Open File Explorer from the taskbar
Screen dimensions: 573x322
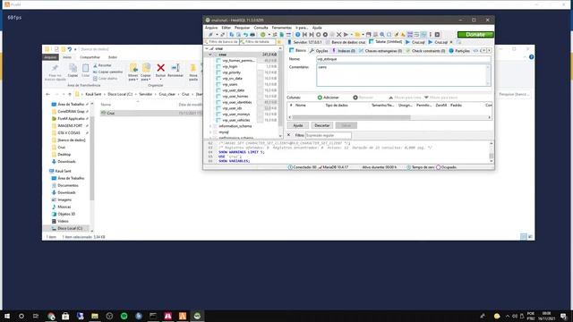tap(95, 316)
